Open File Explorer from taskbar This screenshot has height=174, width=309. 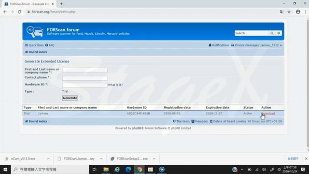pos(106,170)
